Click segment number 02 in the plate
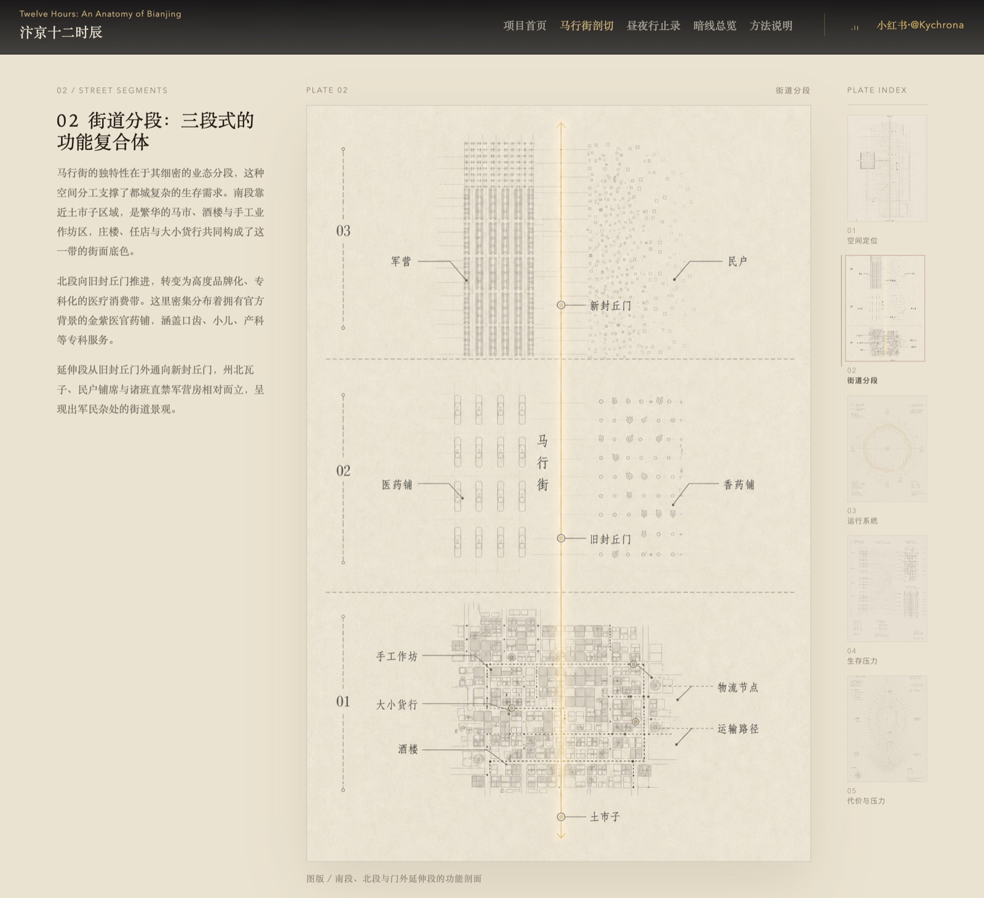 click(343, 471)
